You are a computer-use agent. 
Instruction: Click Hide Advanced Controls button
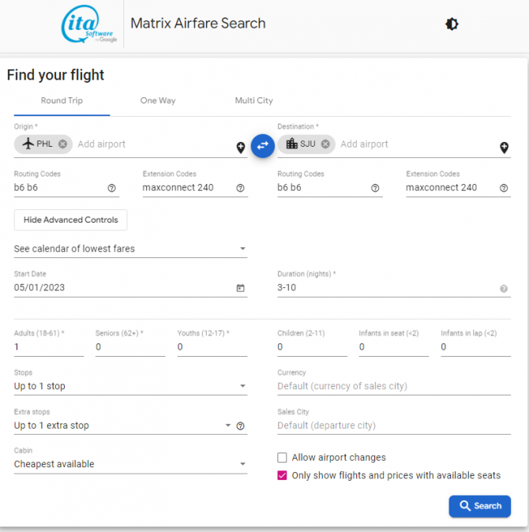point(70,220)
